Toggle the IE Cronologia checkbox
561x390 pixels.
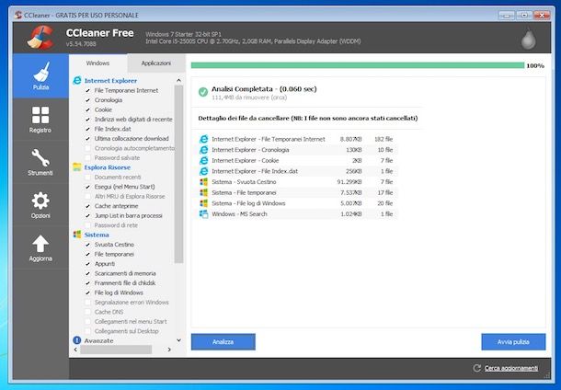click(87, 100)
